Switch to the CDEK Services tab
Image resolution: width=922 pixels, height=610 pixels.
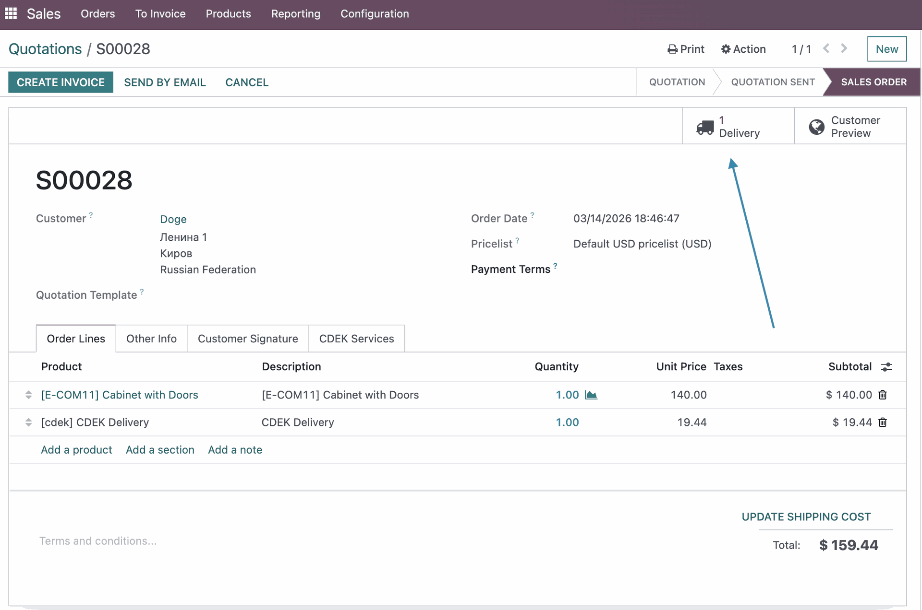(x=356, y=339)
